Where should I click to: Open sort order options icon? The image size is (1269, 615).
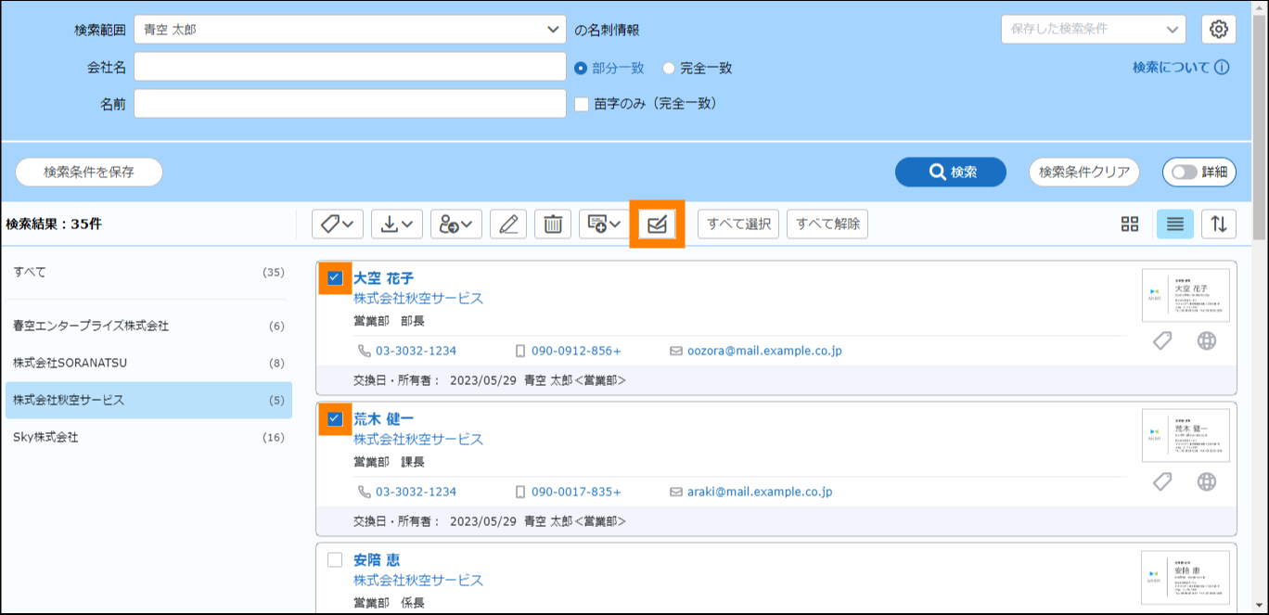point(1219,224)
